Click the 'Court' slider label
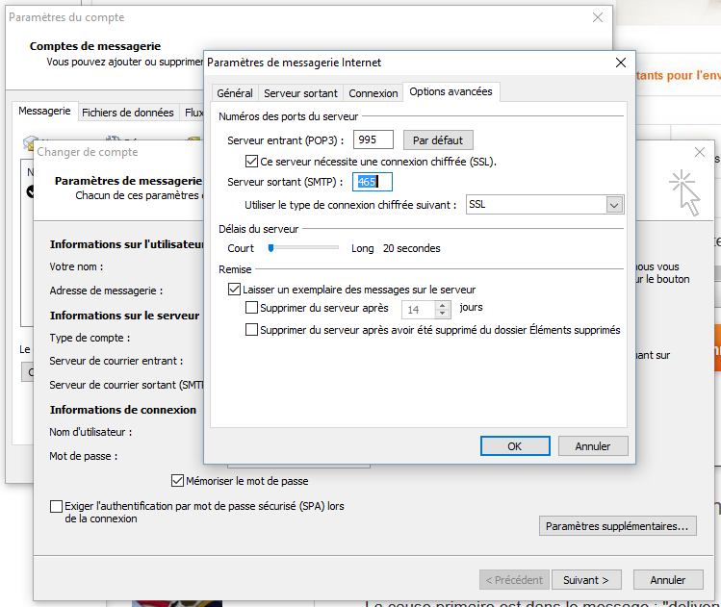Image resolution: width=721 pixels, height=607 pixels. [x=241, y=248]
